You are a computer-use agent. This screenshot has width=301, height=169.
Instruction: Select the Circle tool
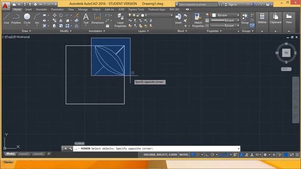coord(27,19)
